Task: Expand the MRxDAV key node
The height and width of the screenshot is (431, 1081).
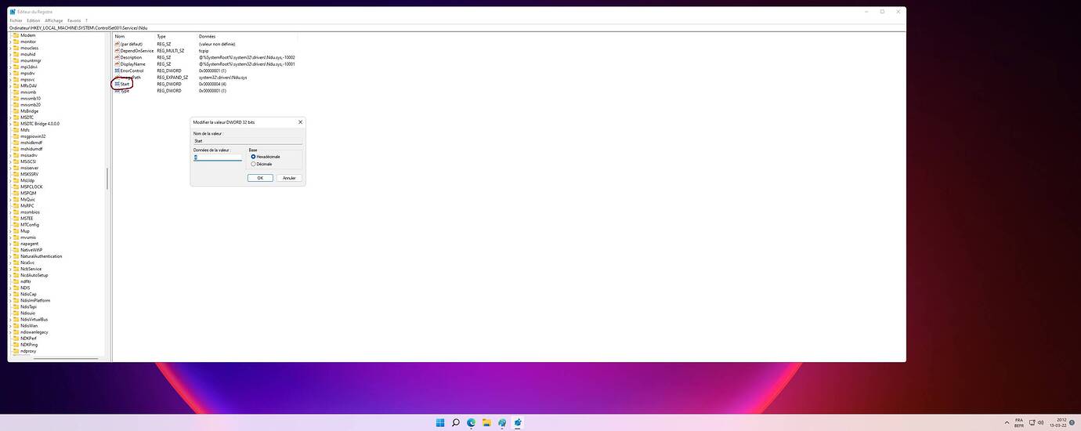Action: pos(10,85)
